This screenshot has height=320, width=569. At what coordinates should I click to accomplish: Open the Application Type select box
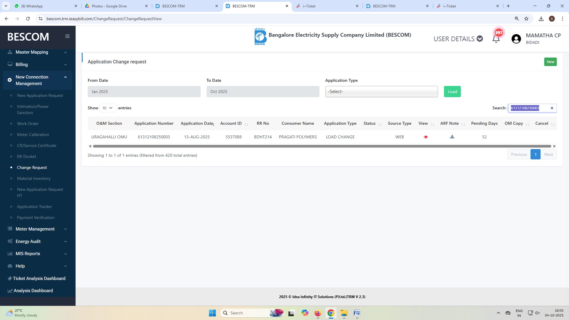381,92
